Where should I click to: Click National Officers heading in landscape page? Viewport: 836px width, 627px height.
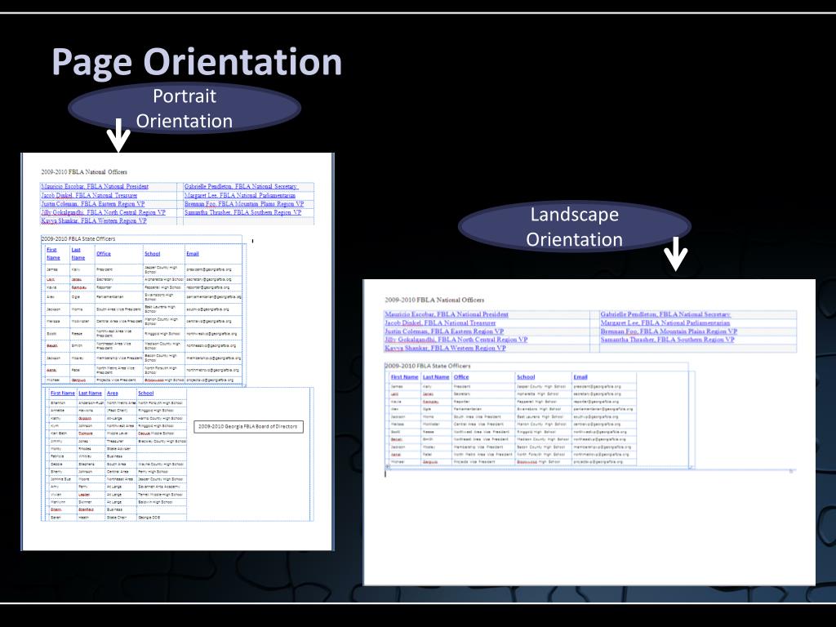click(x=434, y=300)
